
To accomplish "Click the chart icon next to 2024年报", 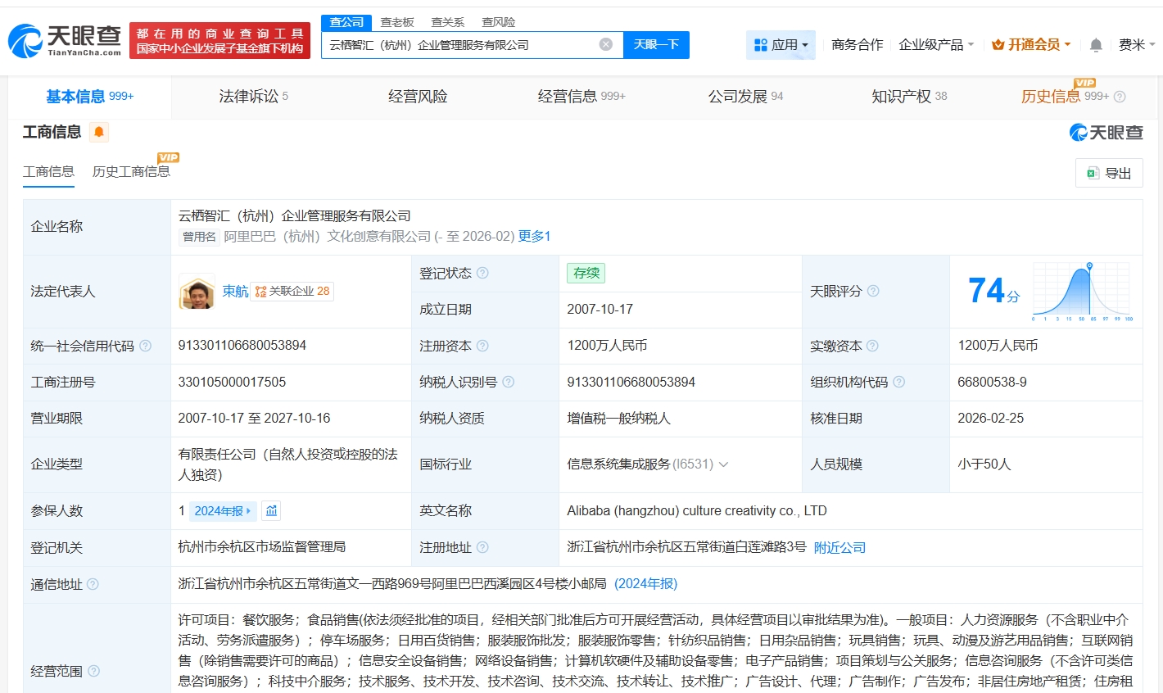I will 272,510.
